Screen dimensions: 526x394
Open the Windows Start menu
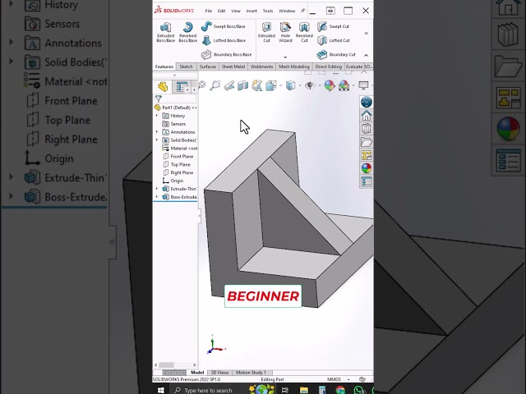tap(161, 391)
